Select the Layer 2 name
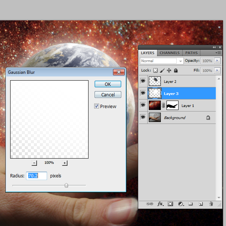This screenshot has height=226, width=226. pos(170,82)
